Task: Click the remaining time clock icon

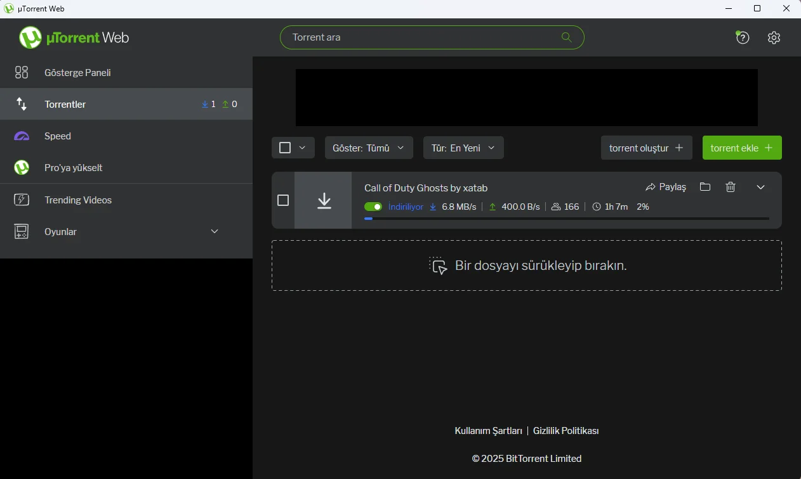Action: [596, 207]
